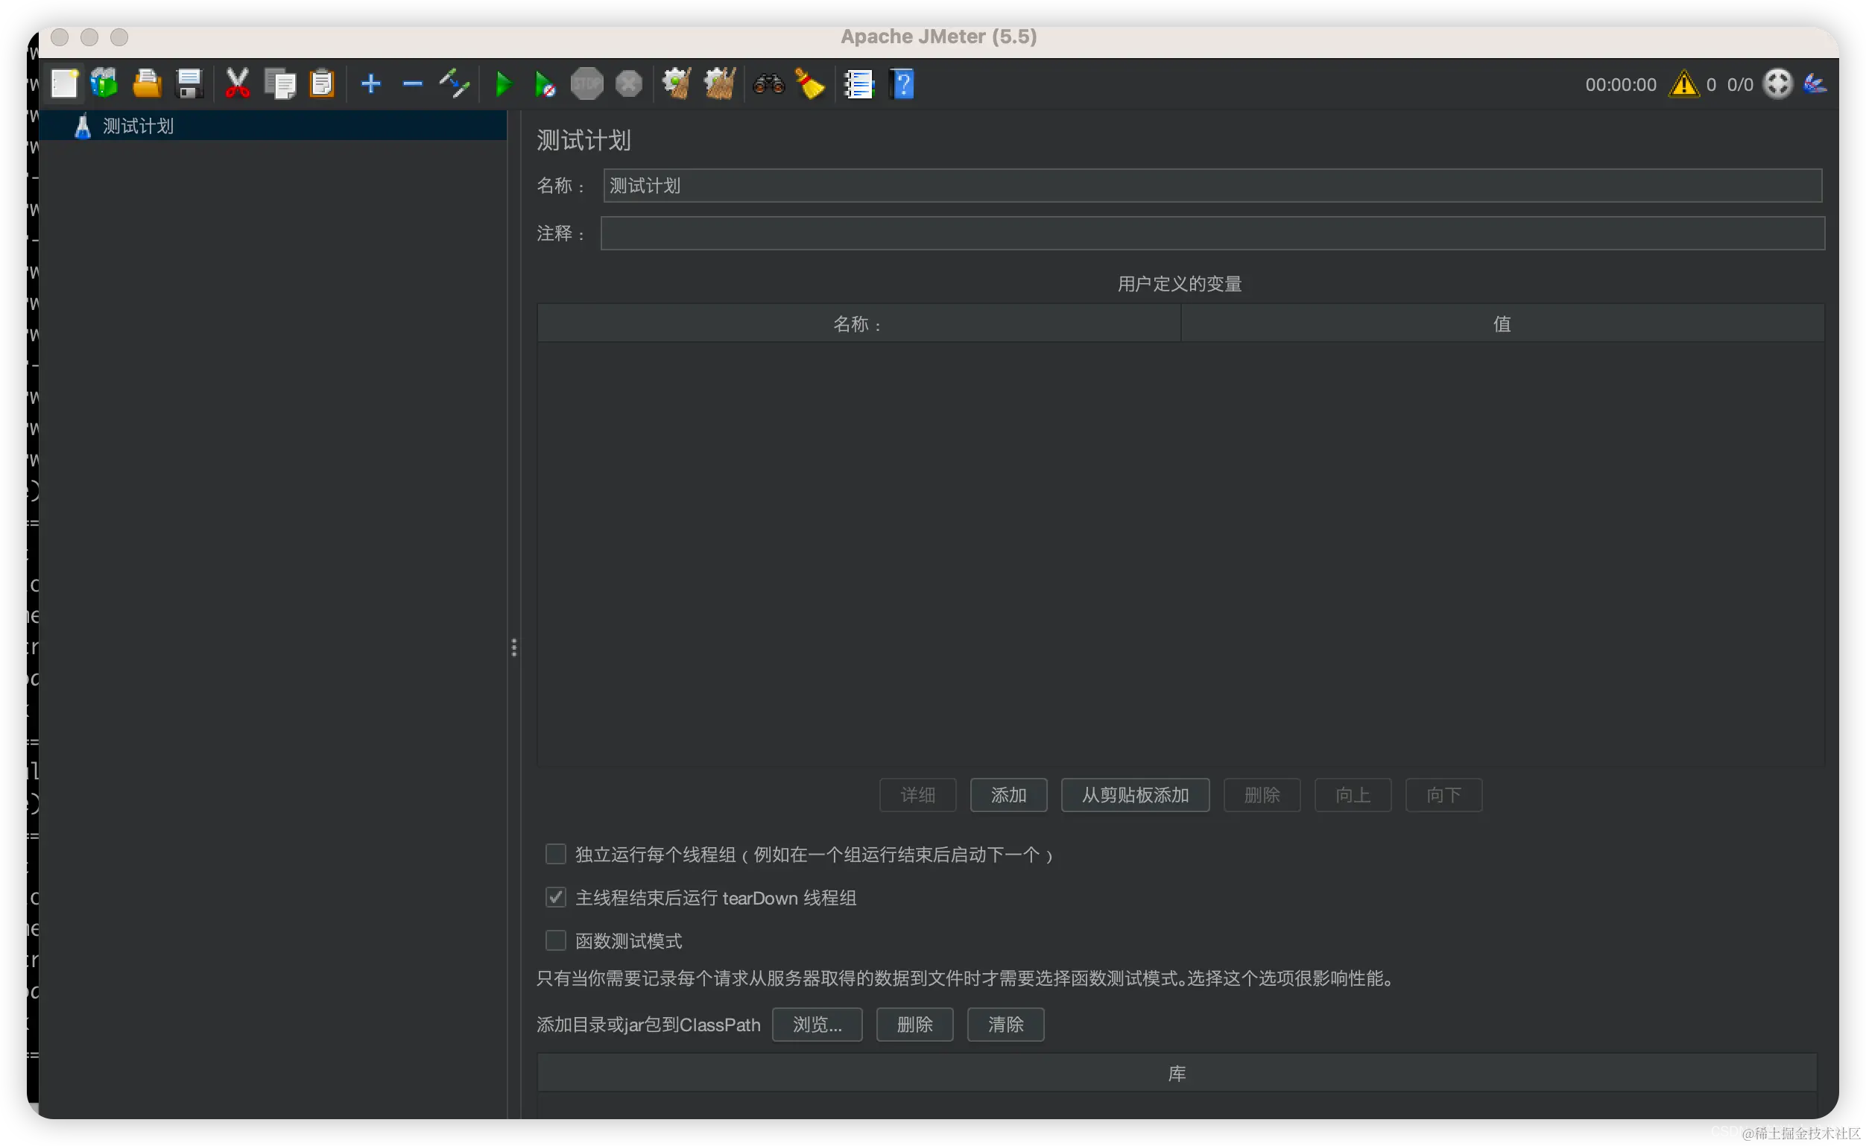The width and height of the screenshot is (1866, 1146).
Task: Open the Templates icon in toolbar
Action: tap(104, 83)
